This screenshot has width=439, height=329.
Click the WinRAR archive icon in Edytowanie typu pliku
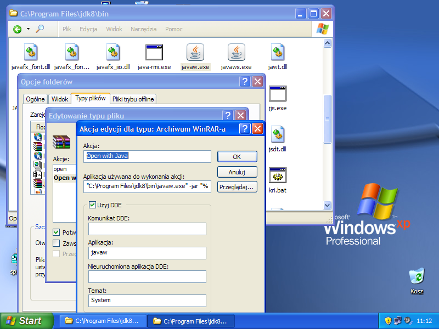tap(61, 142)
